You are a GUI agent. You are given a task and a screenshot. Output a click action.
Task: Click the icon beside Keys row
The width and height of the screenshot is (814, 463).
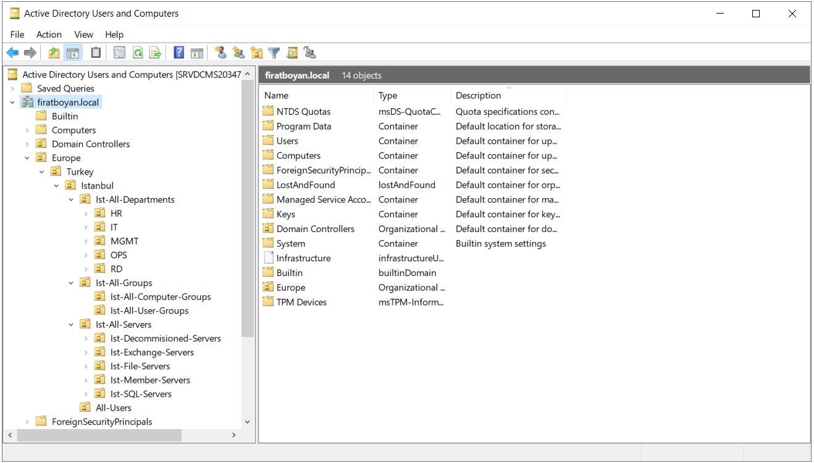click(x=268, y=214)
